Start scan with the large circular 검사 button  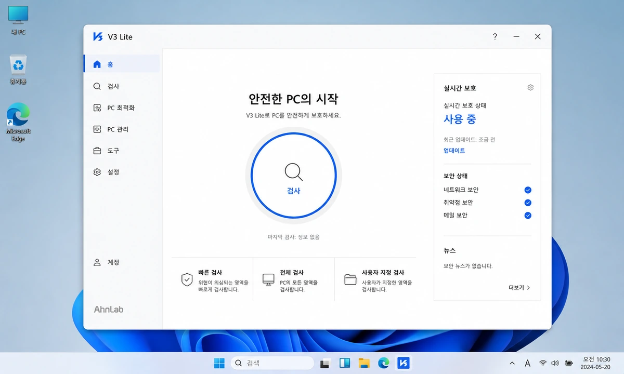tap(294, 175)
